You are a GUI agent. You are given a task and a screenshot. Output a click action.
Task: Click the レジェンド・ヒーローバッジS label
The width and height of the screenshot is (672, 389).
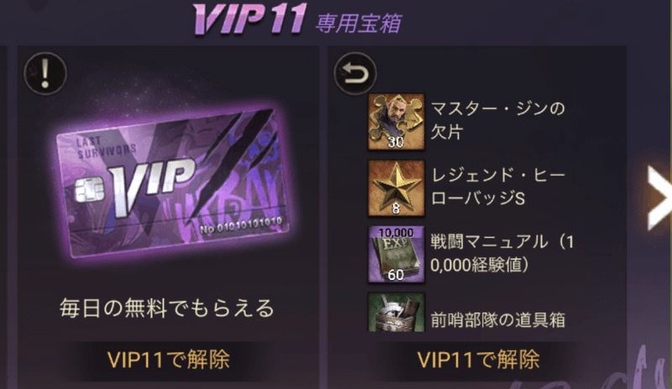(x=497, y=187)
